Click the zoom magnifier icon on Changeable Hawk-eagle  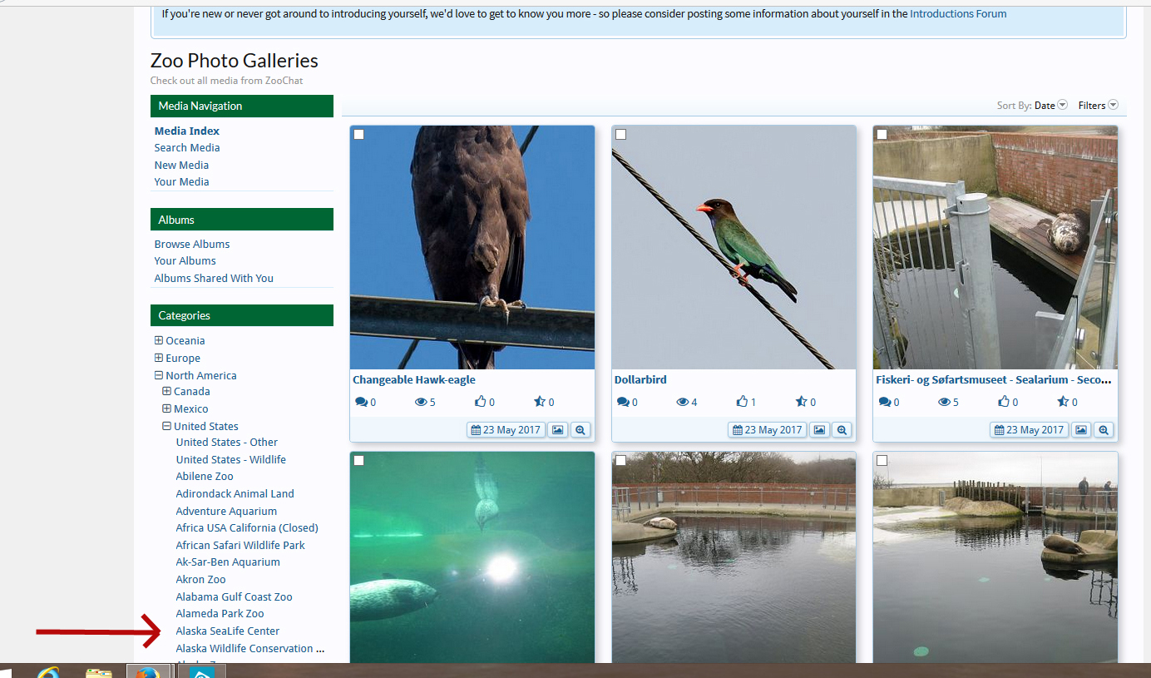(x=580, y=430)
